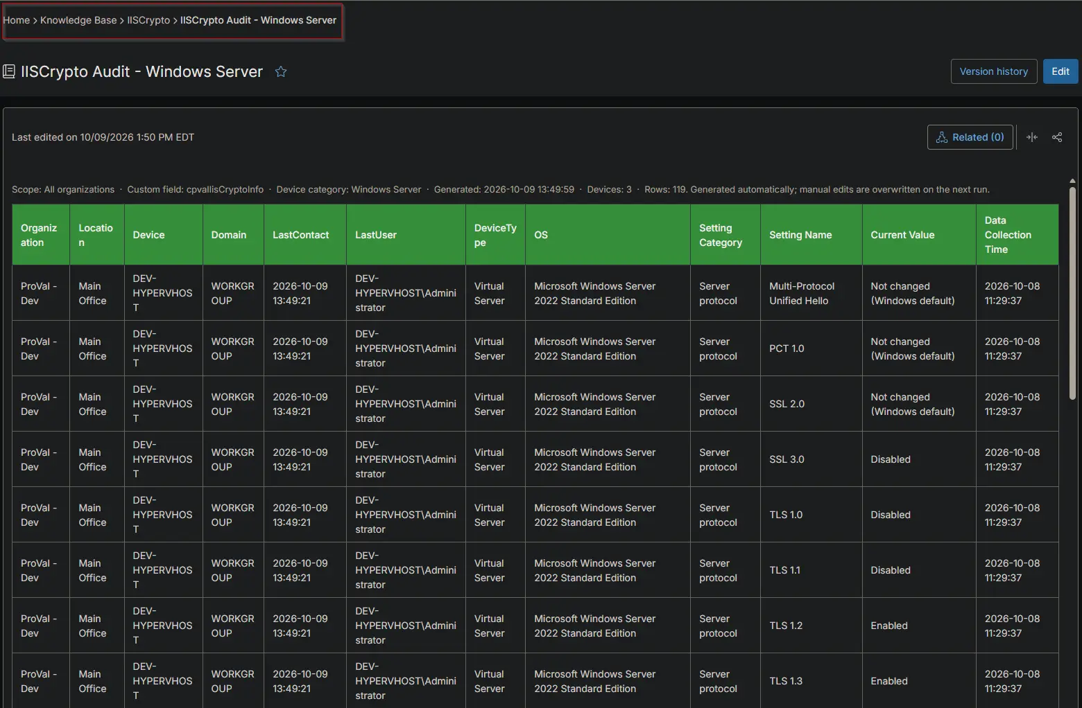The height and width of the screenshot is (708, 1082).
Task: Select the PCT 1.0 setting cell
Action: (811, 348)
